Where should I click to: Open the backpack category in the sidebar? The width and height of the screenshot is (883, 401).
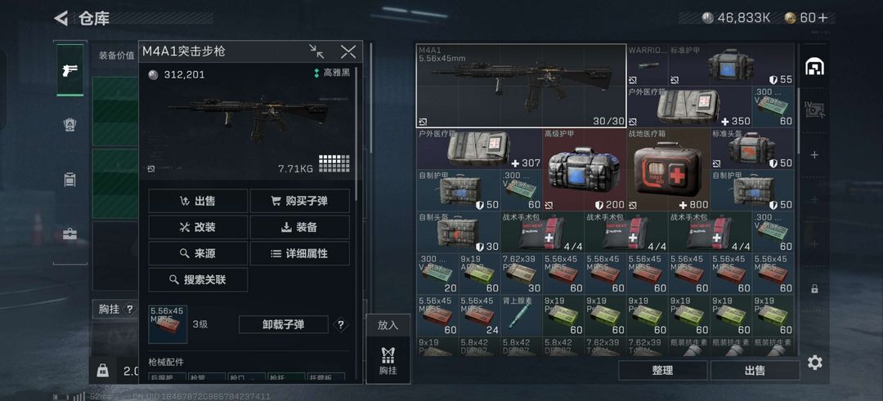(x=69, y=180)
